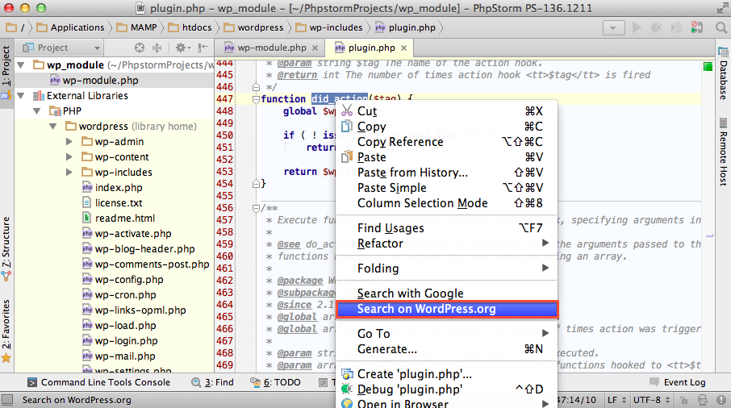Open the Folding submenu

(x=446, y=269)
